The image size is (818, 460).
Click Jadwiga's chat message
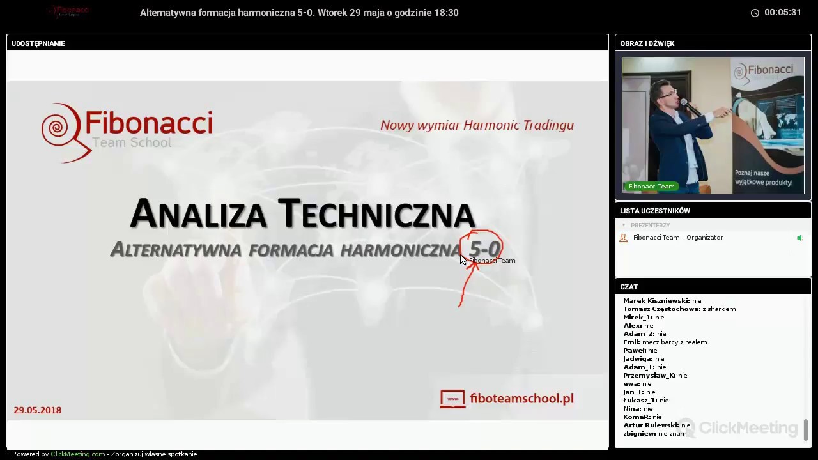tap(644, 359)
